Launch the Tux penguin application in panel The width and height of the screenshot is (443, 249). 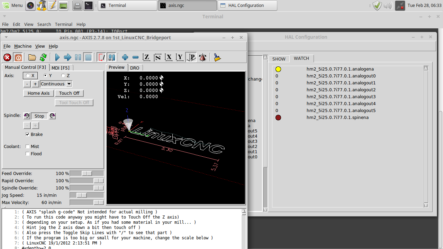click(42, 5)
